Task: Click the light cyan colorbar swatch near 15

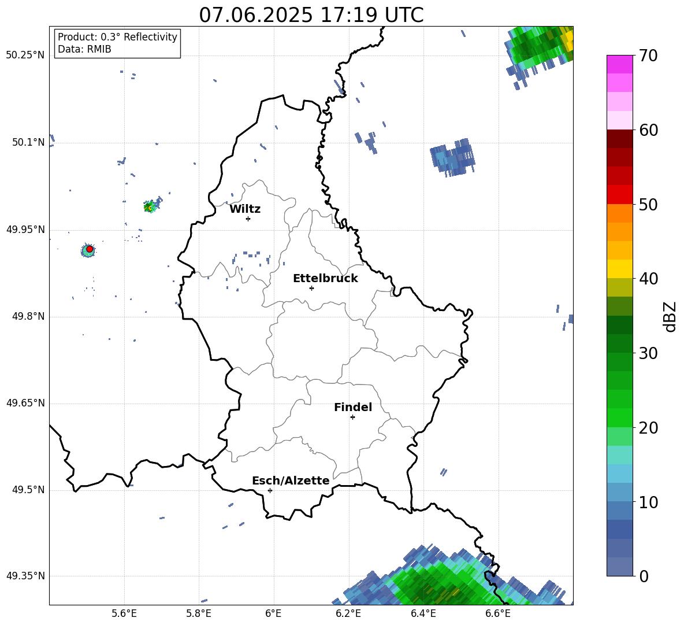Action: (x=619, y=455)
